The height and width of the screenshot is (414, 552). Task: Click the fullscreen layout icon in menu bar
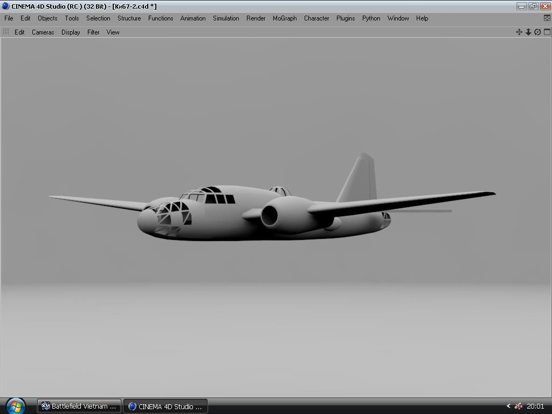(547, 18)
